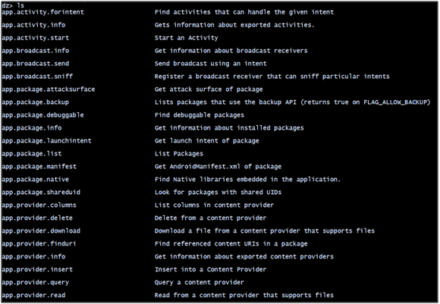Image resolution: width=440 pixels, height=304 pixels.
Task: Select the app.package.launchintent entry
Action: (46, 141)
